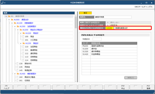Click the document icon for account 114 定期積金
Screen dimensions: 155x94
coord(23,60)
